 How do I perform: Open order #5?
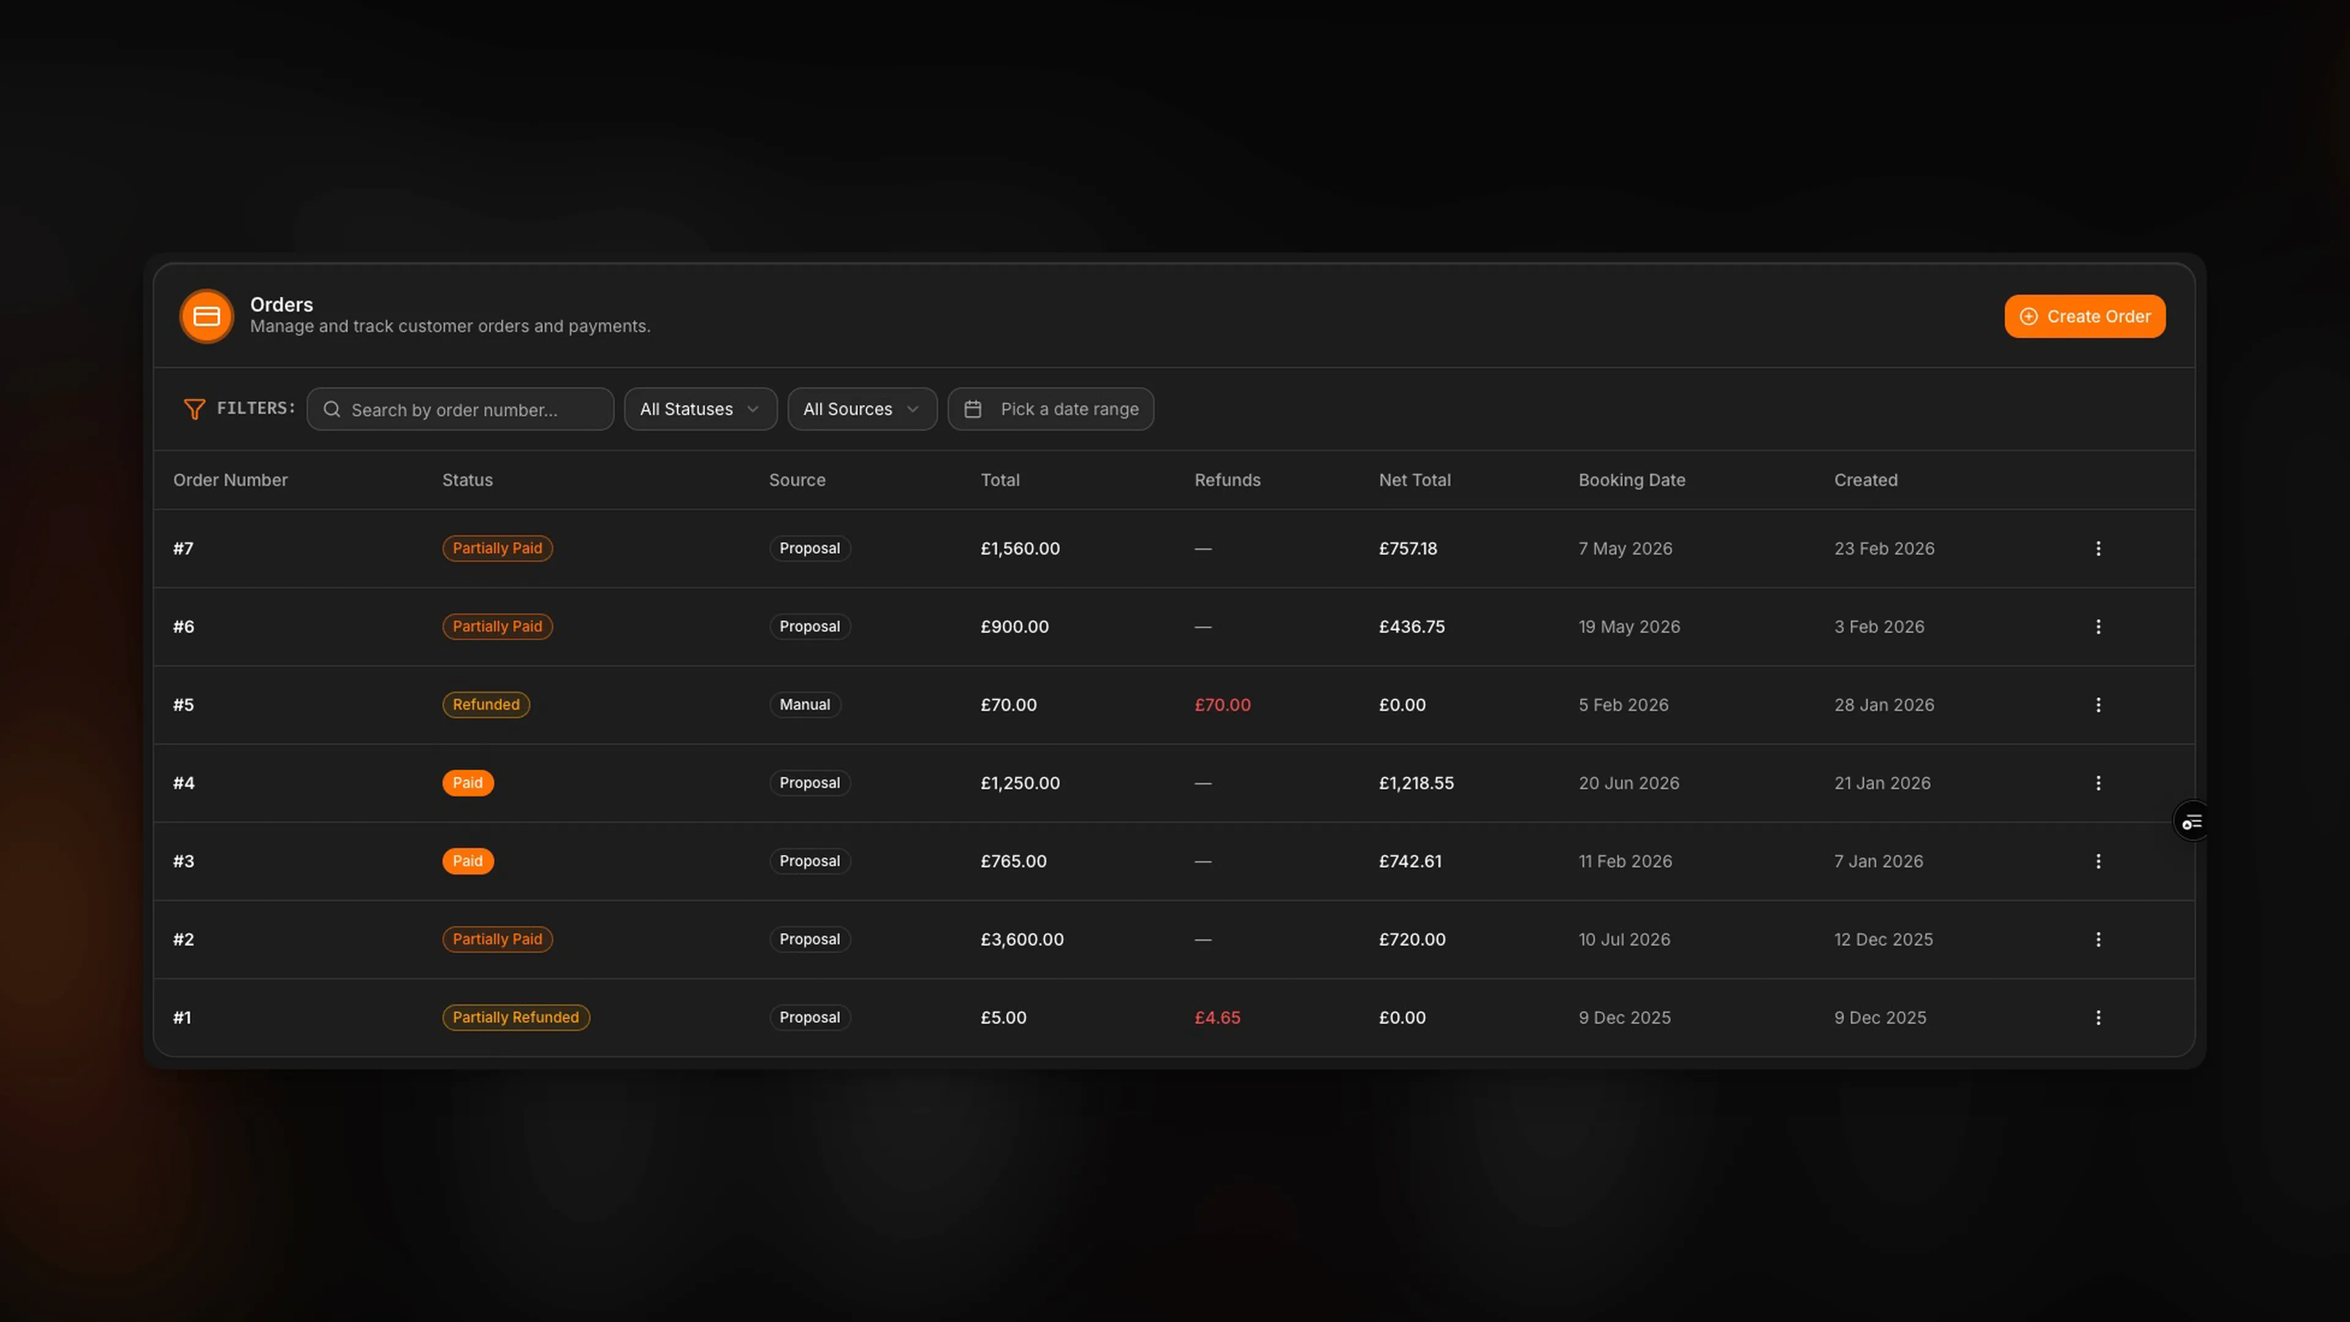[x=184, y=704]
